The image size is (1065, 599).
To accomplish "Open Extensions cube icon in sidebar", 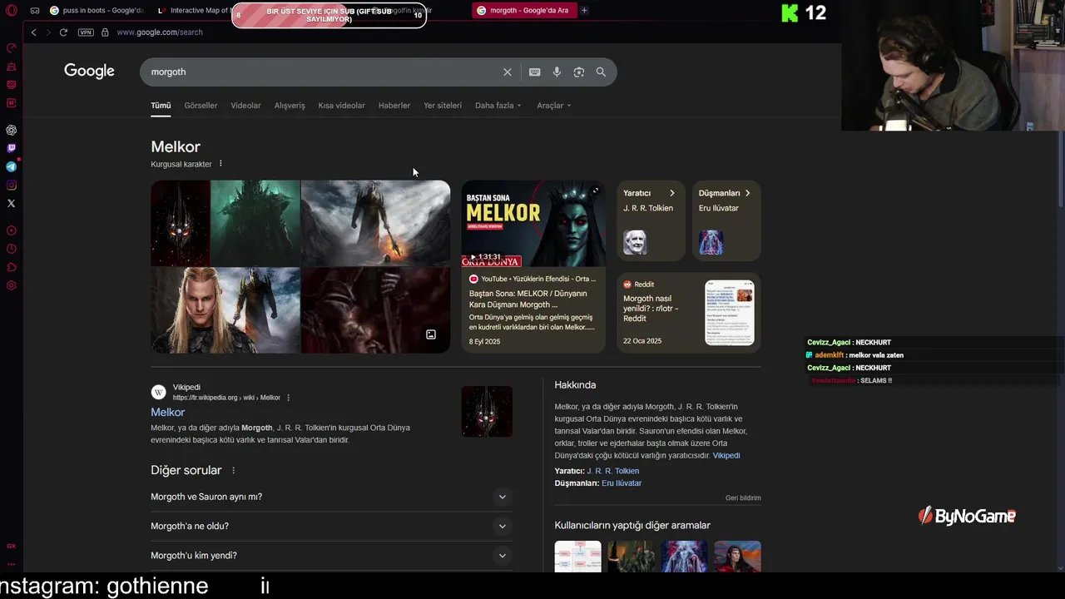I will click(x=12, y=267).
